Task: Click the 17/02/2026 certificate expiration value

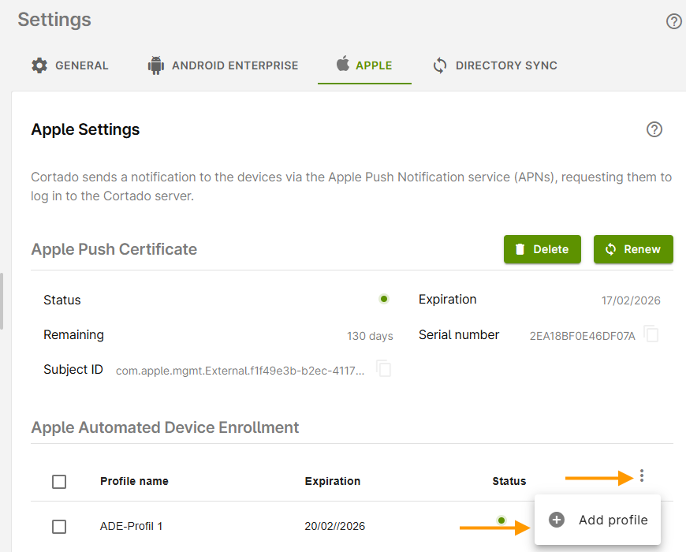Action: (x=631, y=300)
